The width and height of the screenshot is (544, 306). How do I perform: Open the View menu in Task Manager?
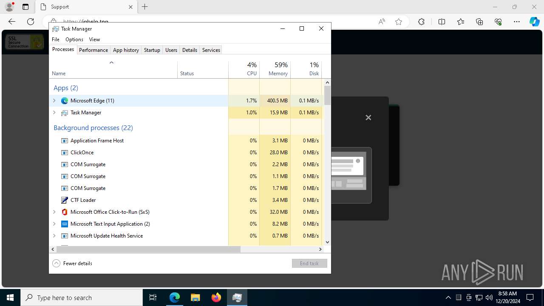click(x=94, y=40)
